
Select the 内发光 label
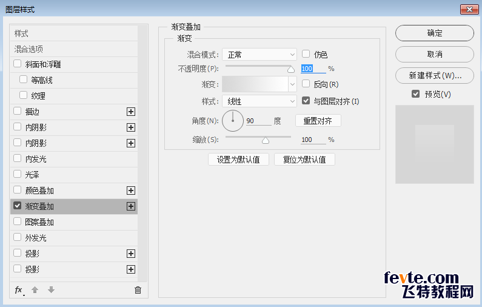point(36,159)
